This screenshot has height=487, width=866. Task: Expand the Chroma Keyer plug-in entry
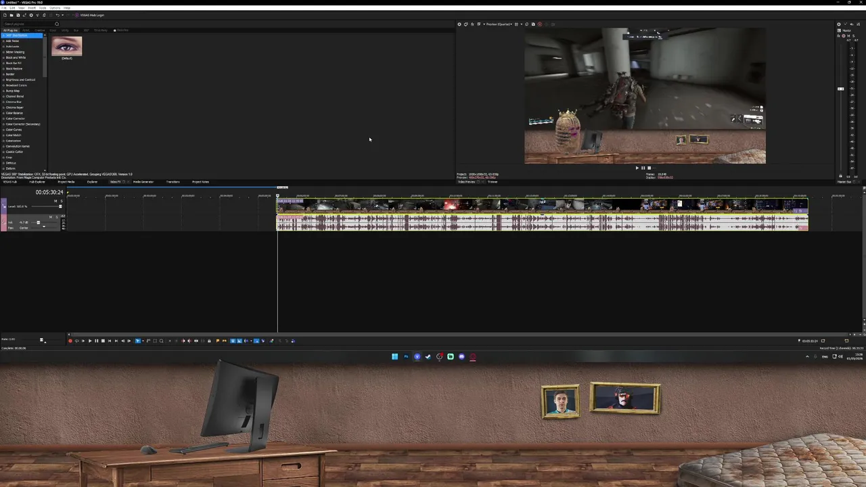pyautogui.click(x=3, y=108)
